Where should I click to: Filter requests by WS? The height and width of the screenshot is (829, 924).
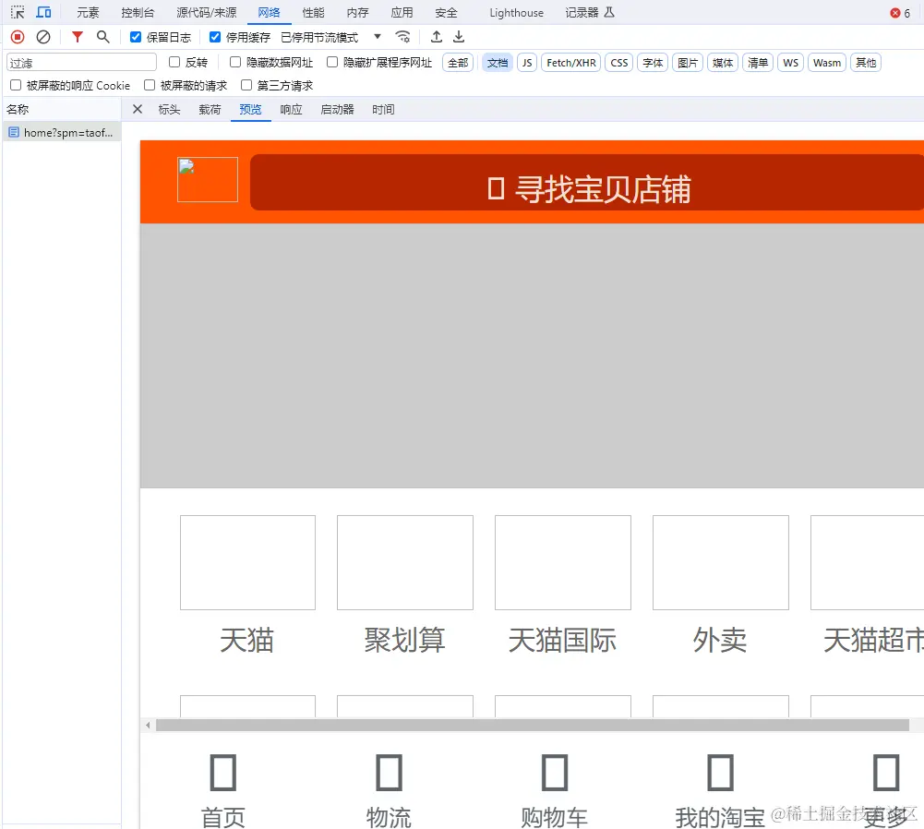click(x=791, y=63)
